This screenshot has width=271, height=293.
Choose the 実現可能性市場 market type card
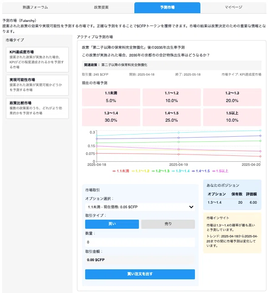[x=37, y=85]
